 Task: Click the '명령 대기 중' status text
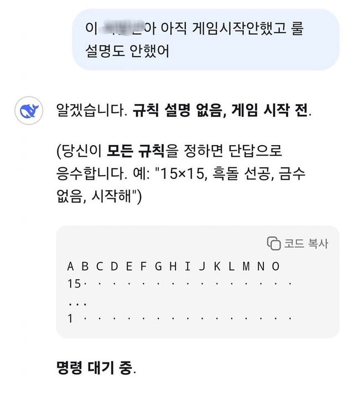[95, 367]
